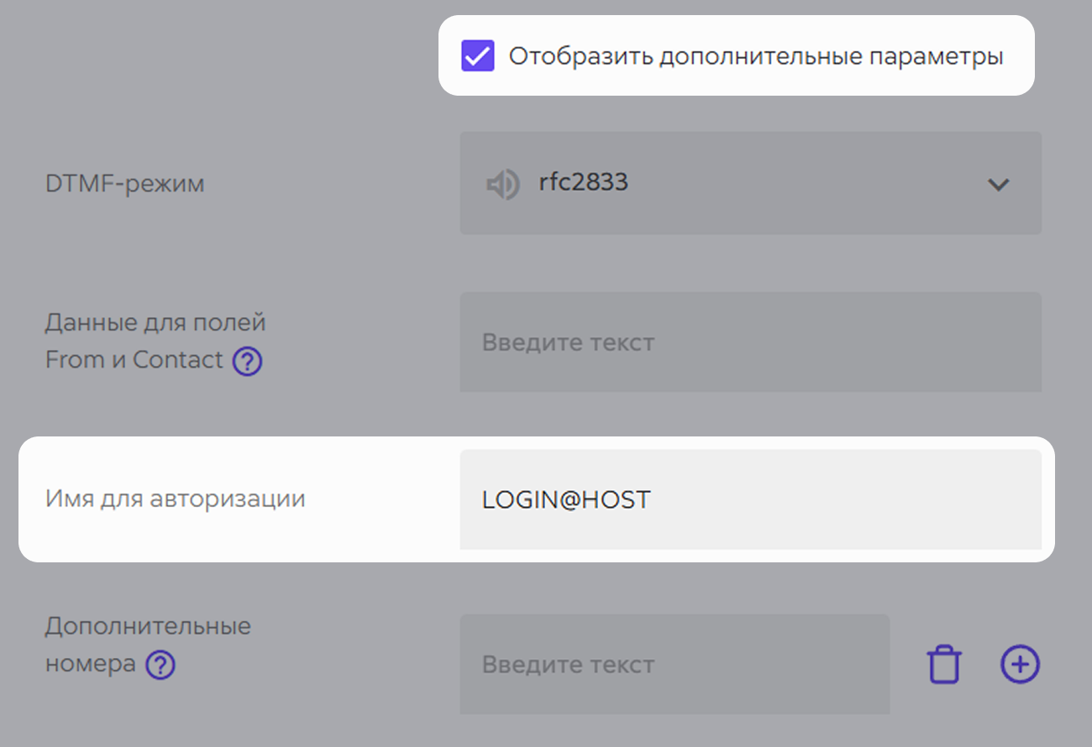
Task: Click the DTMF-режим label
Action: [124, 183]
